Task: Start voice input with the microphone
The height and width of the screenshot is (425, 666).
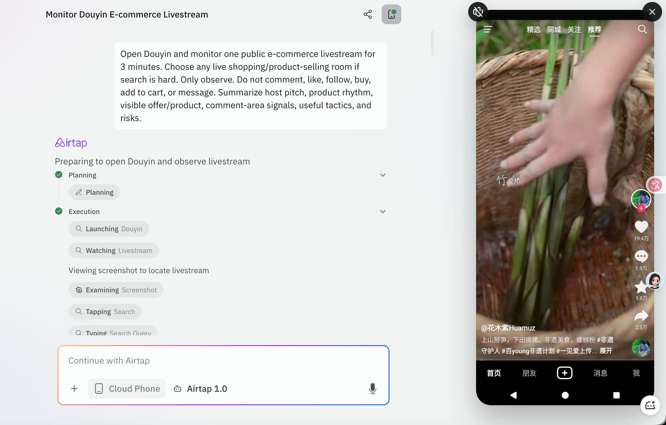Action: [373, 389]
